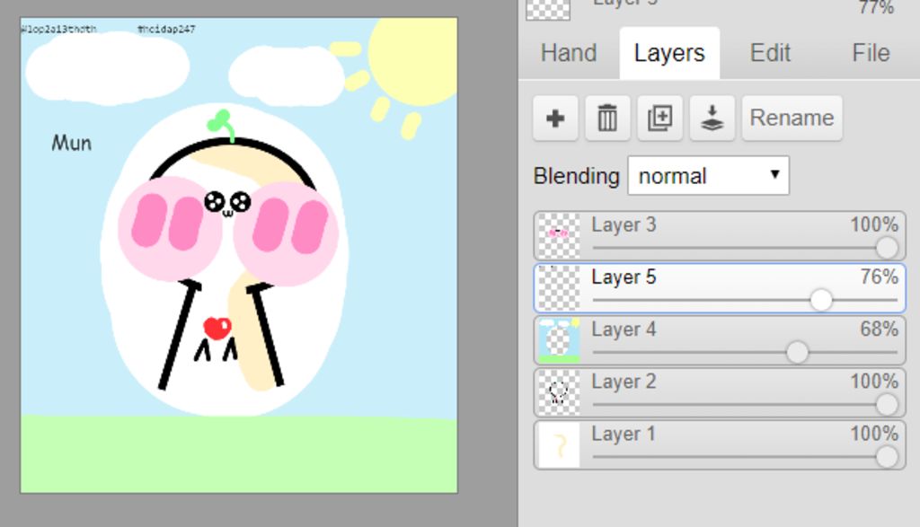Click the 'Mun' text on the canvas
The height and width of the screenshot is (527, 920).
[72, 143]
